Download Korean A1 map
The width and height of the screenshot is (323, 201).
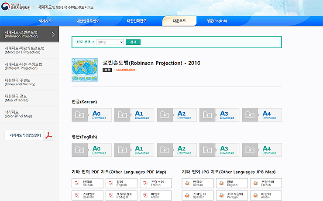[134, 115]
